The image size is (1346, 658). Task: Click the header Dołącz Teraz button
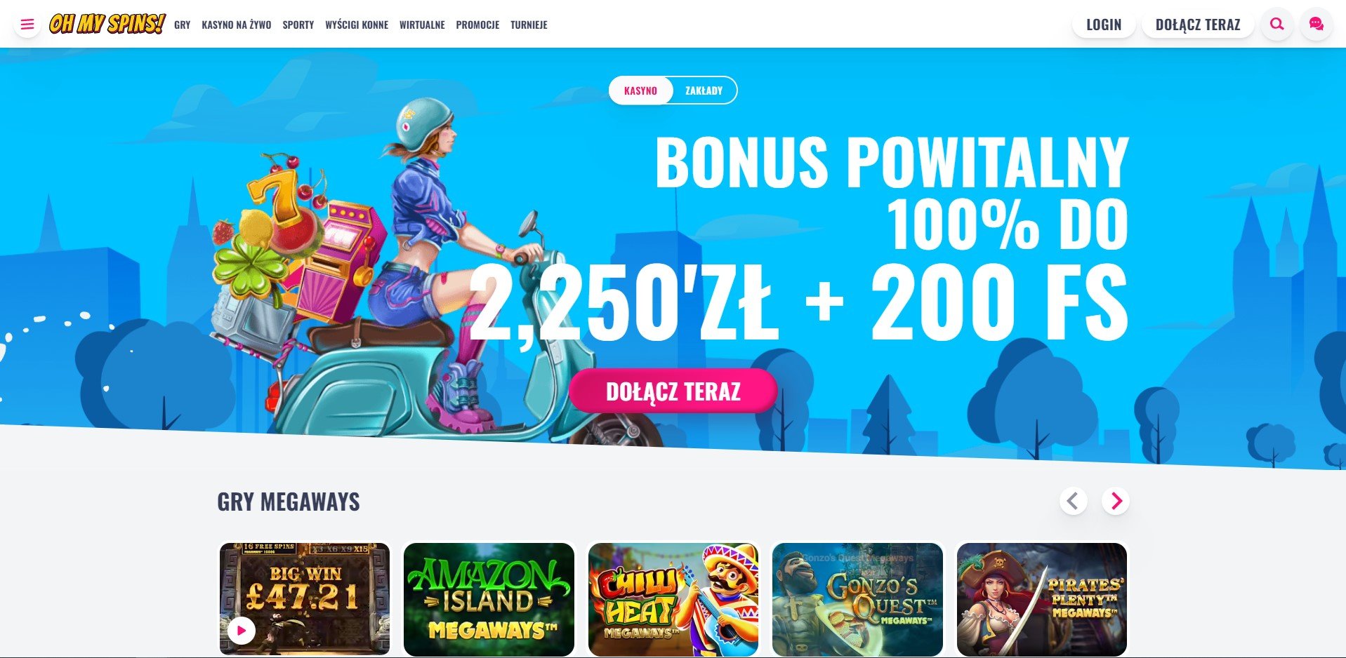(1198, 25)
